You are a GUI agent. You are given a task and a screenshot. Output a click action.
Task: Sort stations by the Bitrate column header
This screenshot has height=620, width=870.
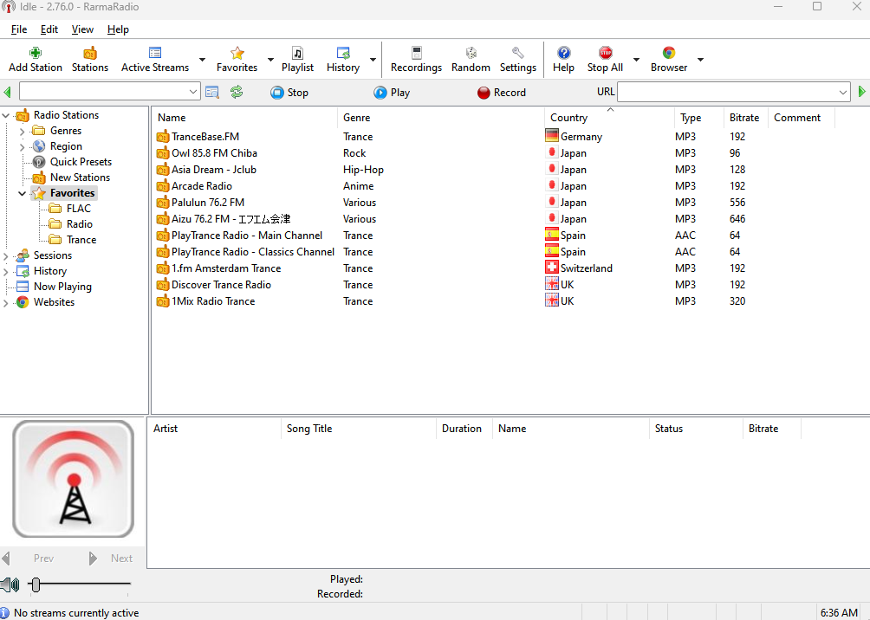744,118
